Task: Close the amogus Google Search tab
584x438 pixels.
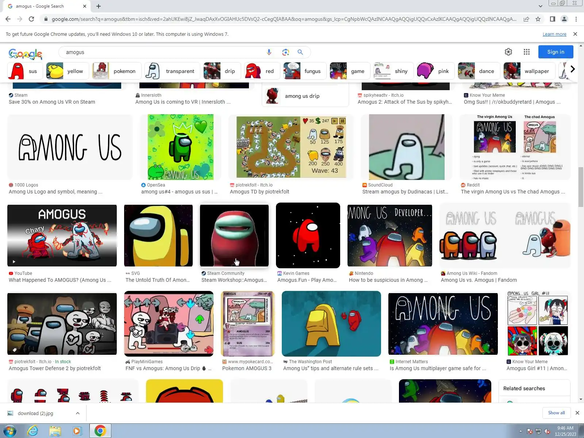Action: pos(85,6)
